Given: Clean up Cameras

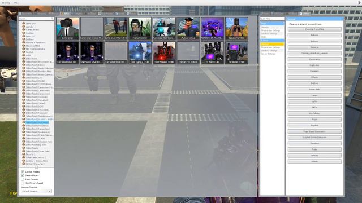Looking at the screenshot, I should click(x=314, y=47).
